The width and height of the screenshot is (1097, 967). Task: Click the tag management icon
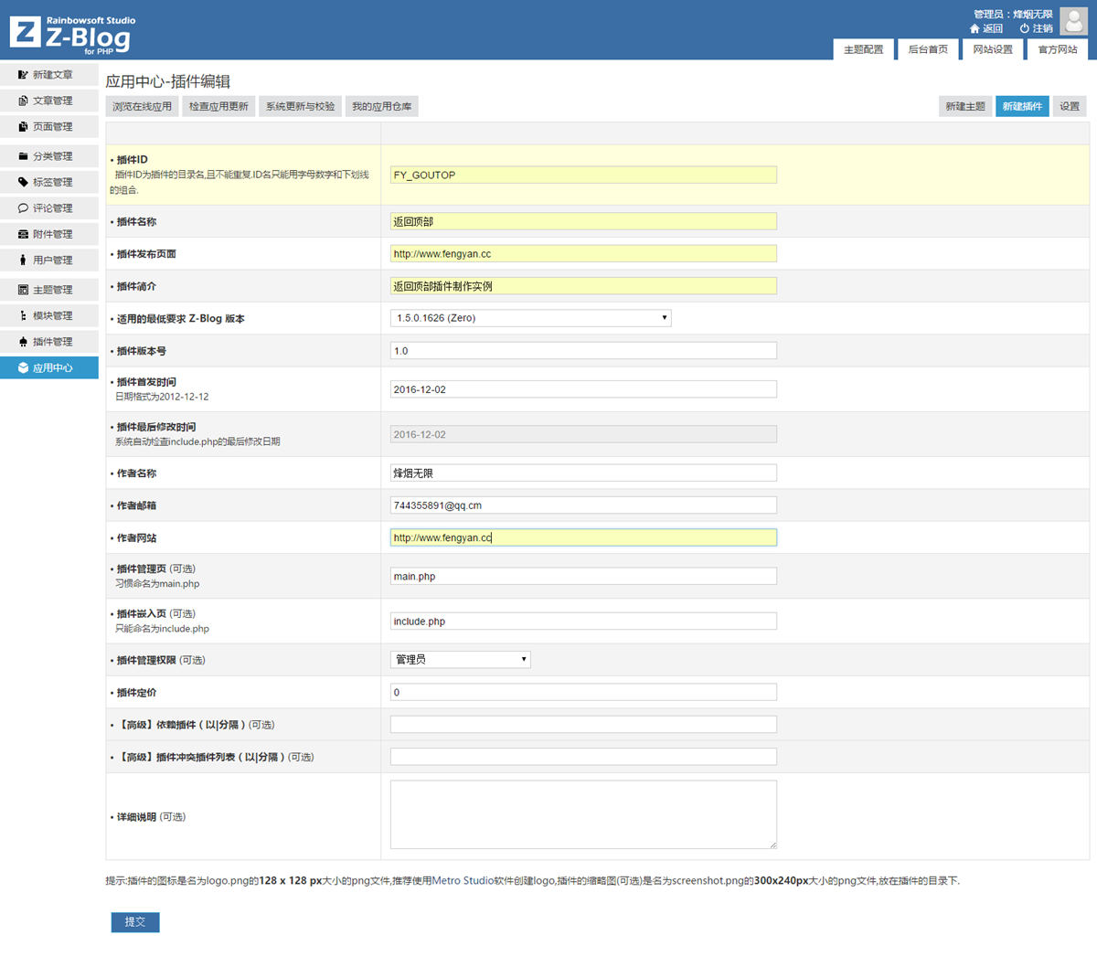point(23,182)
